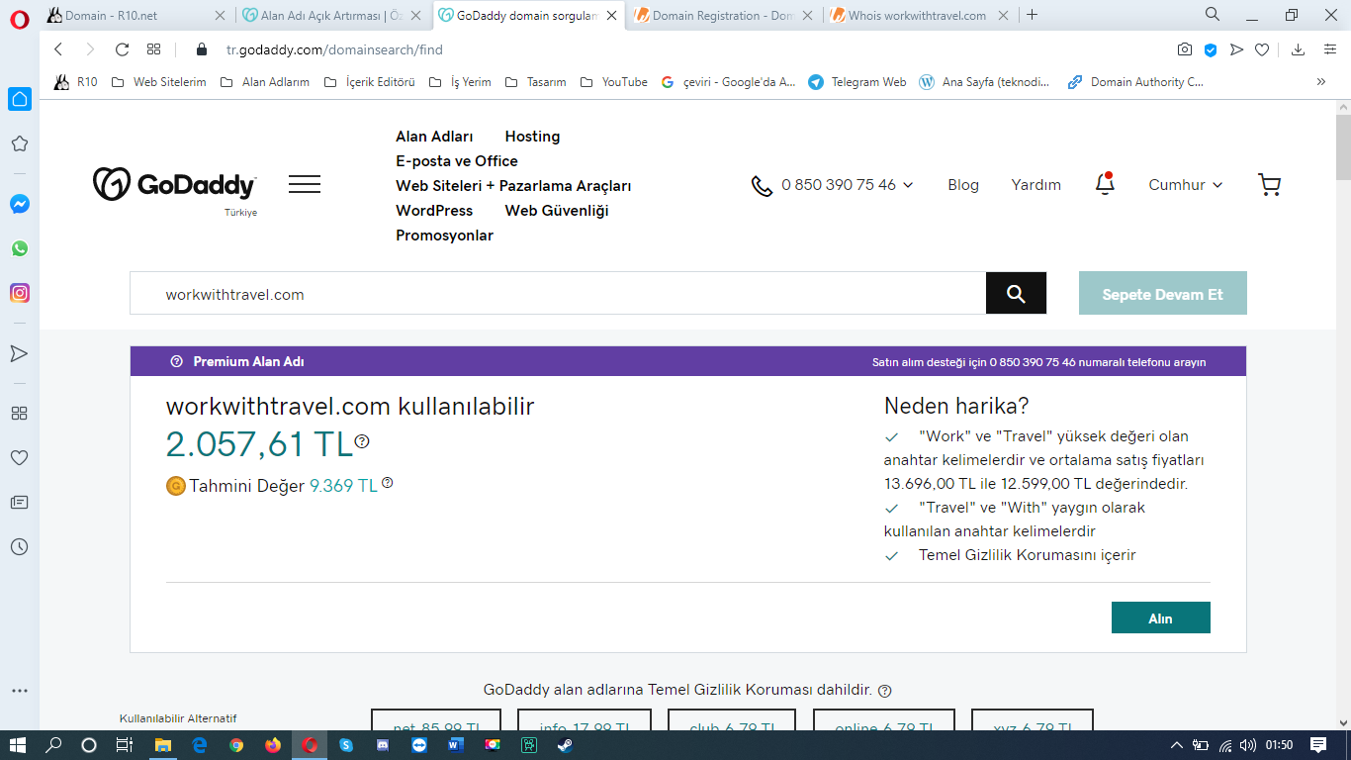
Task: Open Web Güvenliği menu item
Action: 557,211
